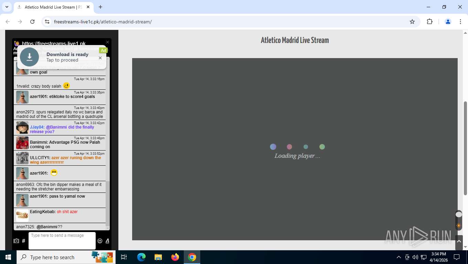Open the text formatting A icon
The width and height of the screenshot is (468, 264).
(x=107, y=241)
